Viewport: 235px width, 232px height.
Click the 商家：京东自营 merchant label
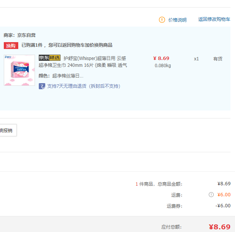click(20, 35)
